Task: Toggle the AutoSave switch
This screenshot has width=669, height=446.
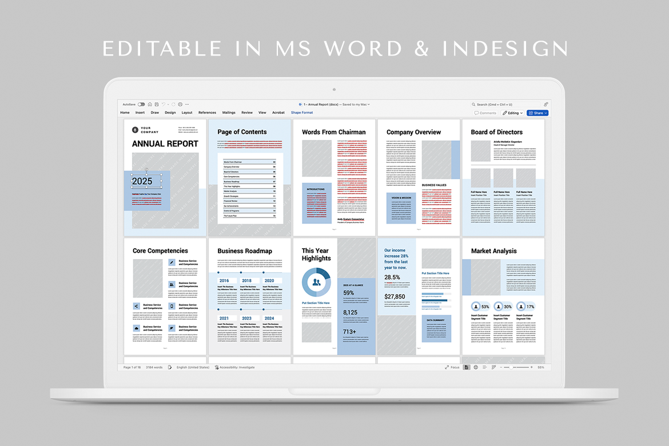Action: (141, 105)
